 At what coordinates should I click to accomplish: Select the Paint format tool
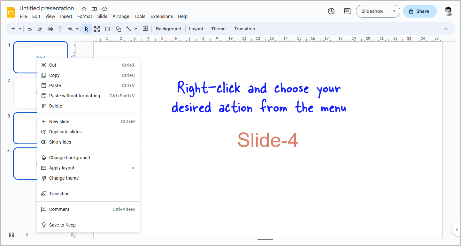(60, 29)
